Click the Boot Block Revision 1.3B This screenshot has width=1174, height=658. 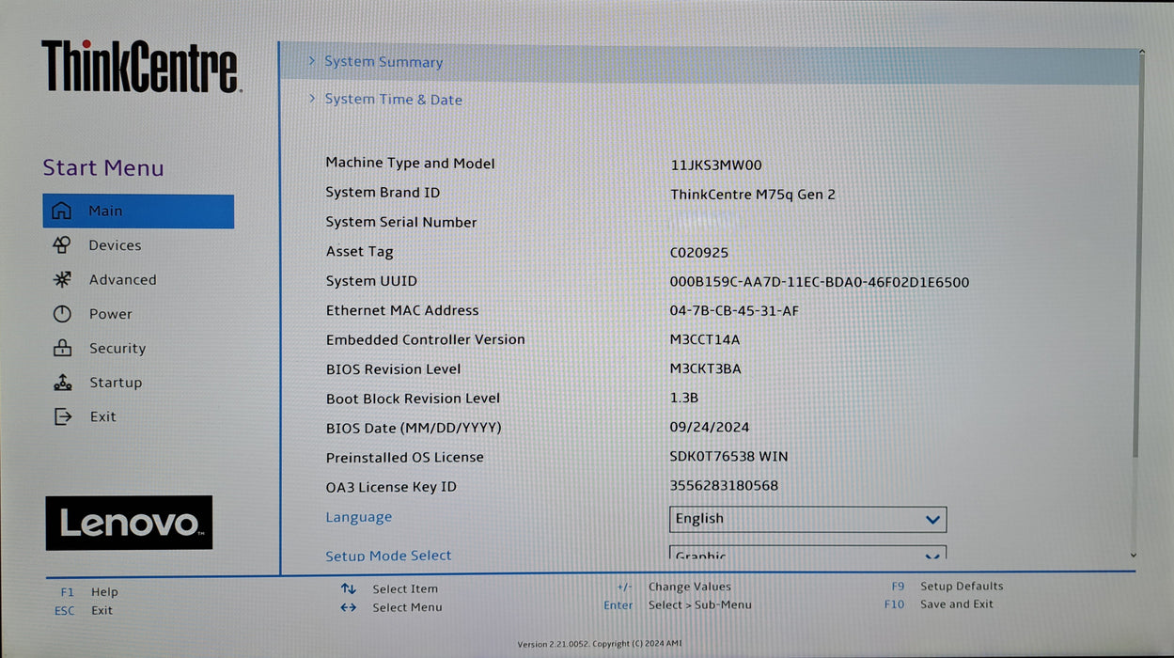684,399
